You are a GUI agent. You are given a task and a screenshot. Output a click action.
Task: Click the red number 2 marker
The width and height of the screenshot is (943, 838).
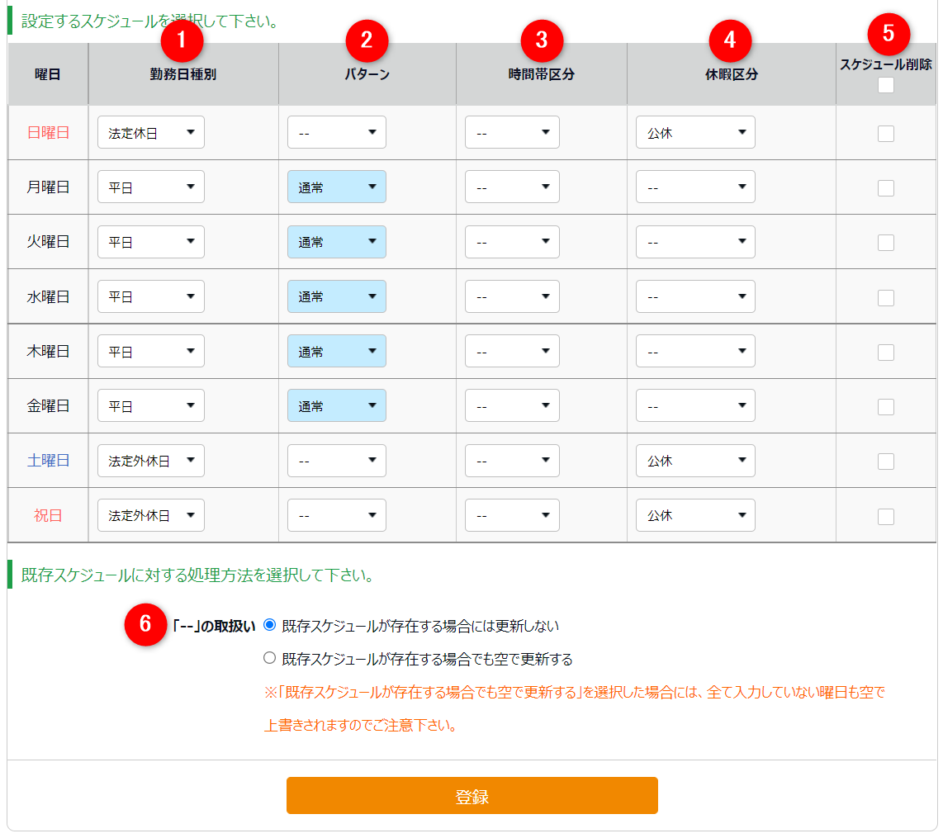pos(367,38)
